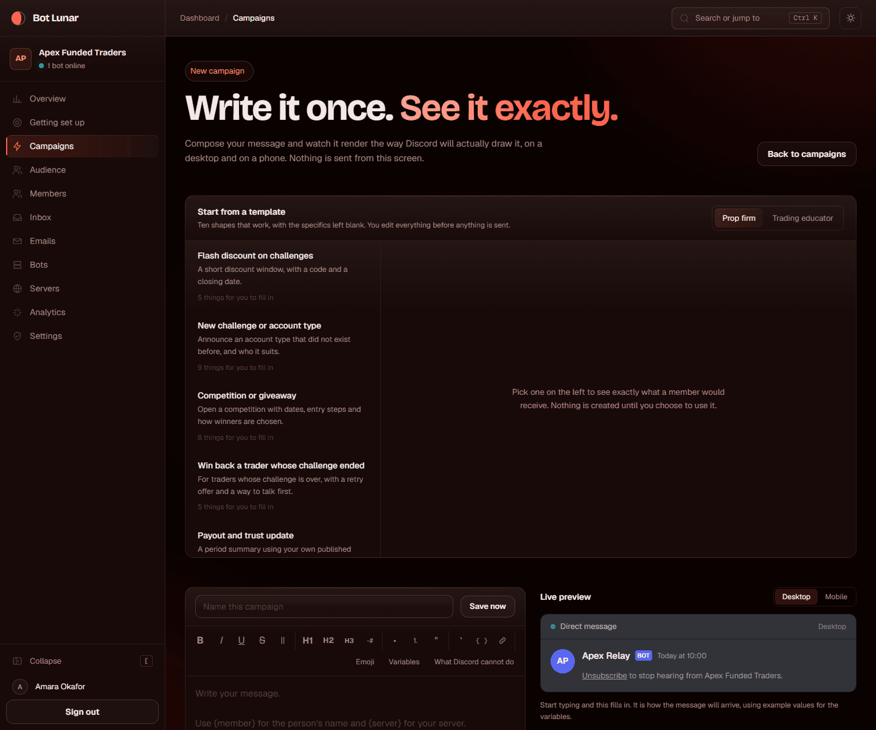This screenshot has height=730, width=876.
Task: Underline text with the U button
Action: (242, 640)
